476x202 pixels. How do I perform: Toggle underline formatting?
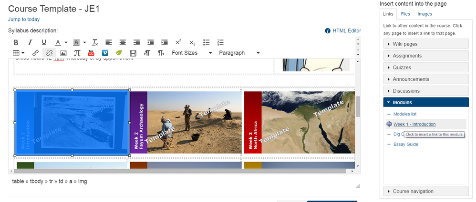pyautogui.click(x=44, y=42)
